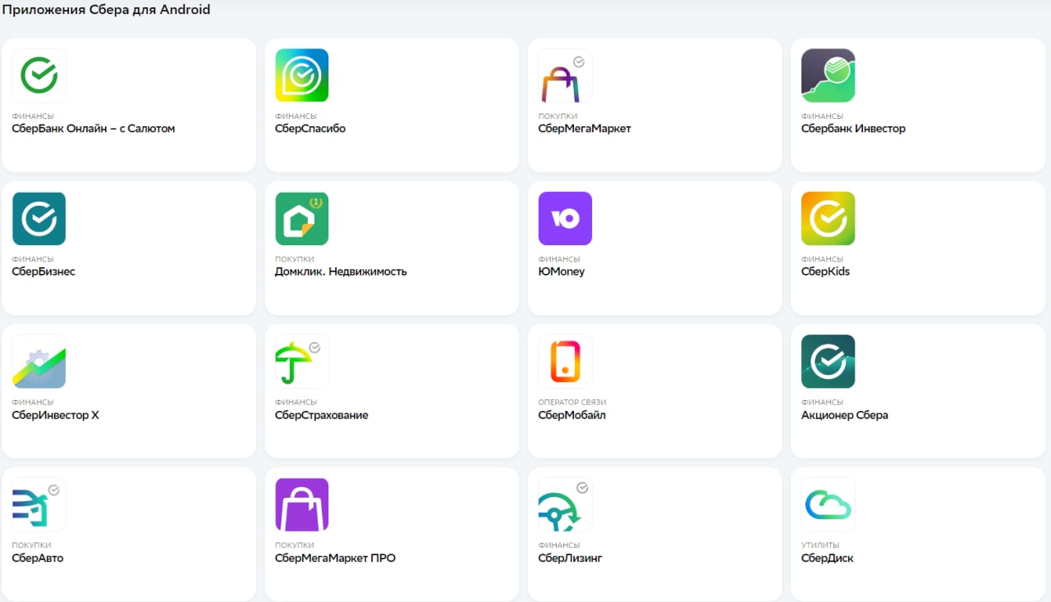Select the СберАвто car icon
Viewport: 1051px width, 602px height.
point(39,504)
